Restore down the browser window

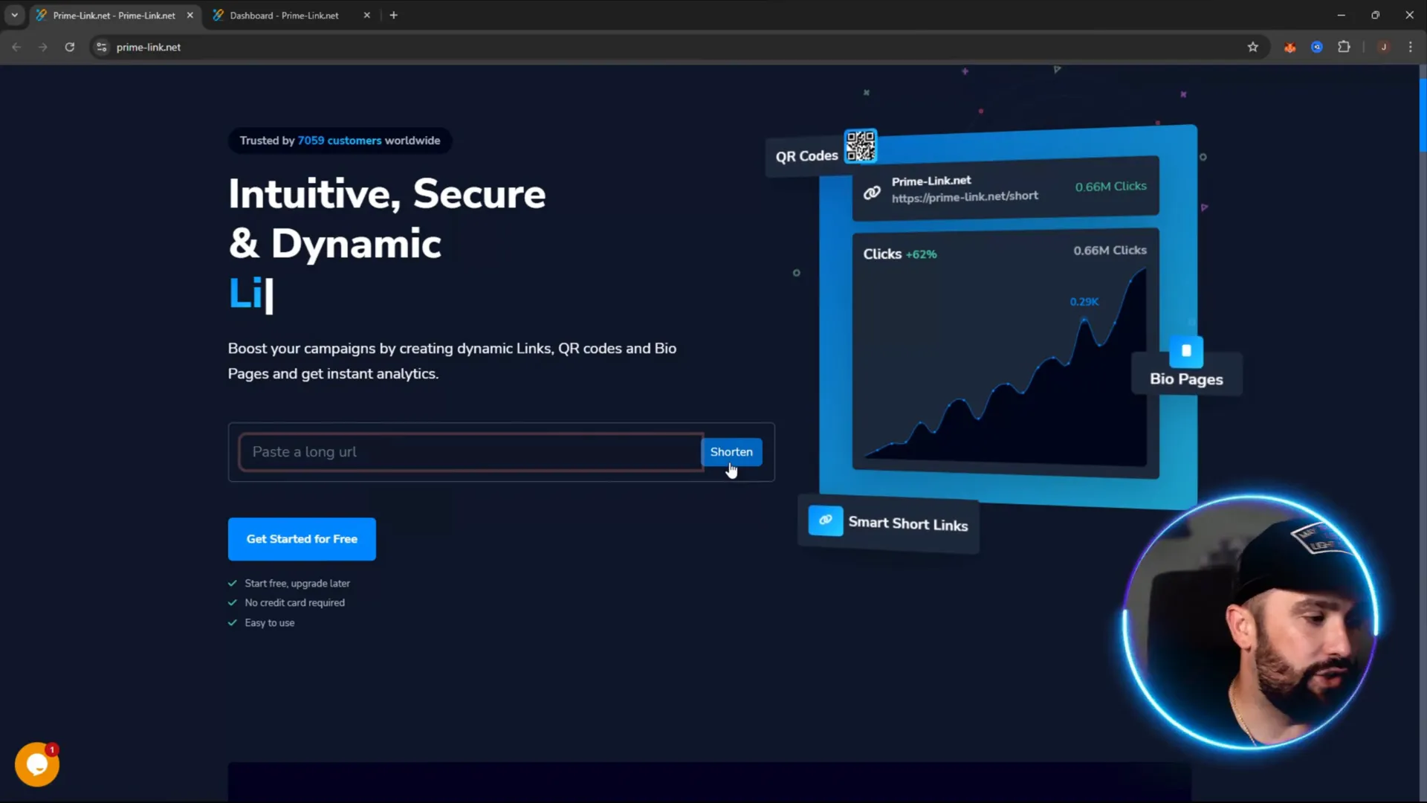click(x=1376, y=15)
